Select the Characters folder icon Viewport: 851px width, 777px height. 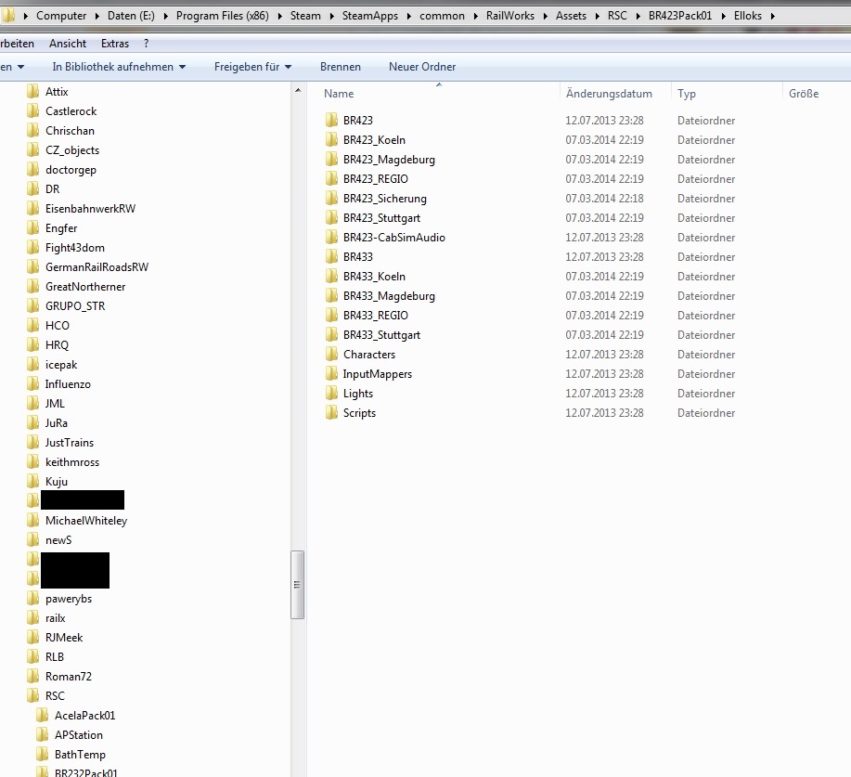(x=331, y=355)
